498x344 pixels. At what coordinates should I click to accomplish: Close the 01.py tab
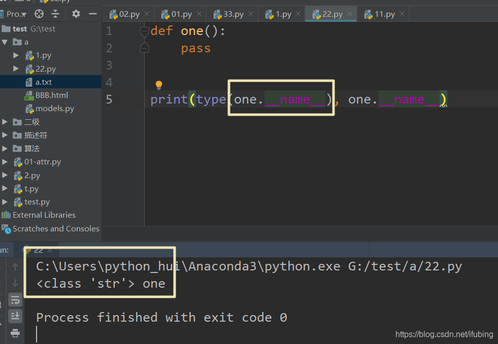(x=199, y=14)
